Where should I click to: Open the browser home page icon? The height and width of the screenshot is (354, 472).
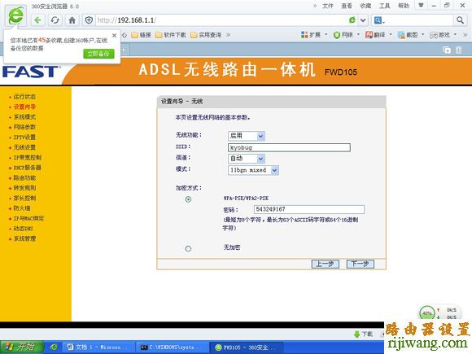[x=72, y=20]
